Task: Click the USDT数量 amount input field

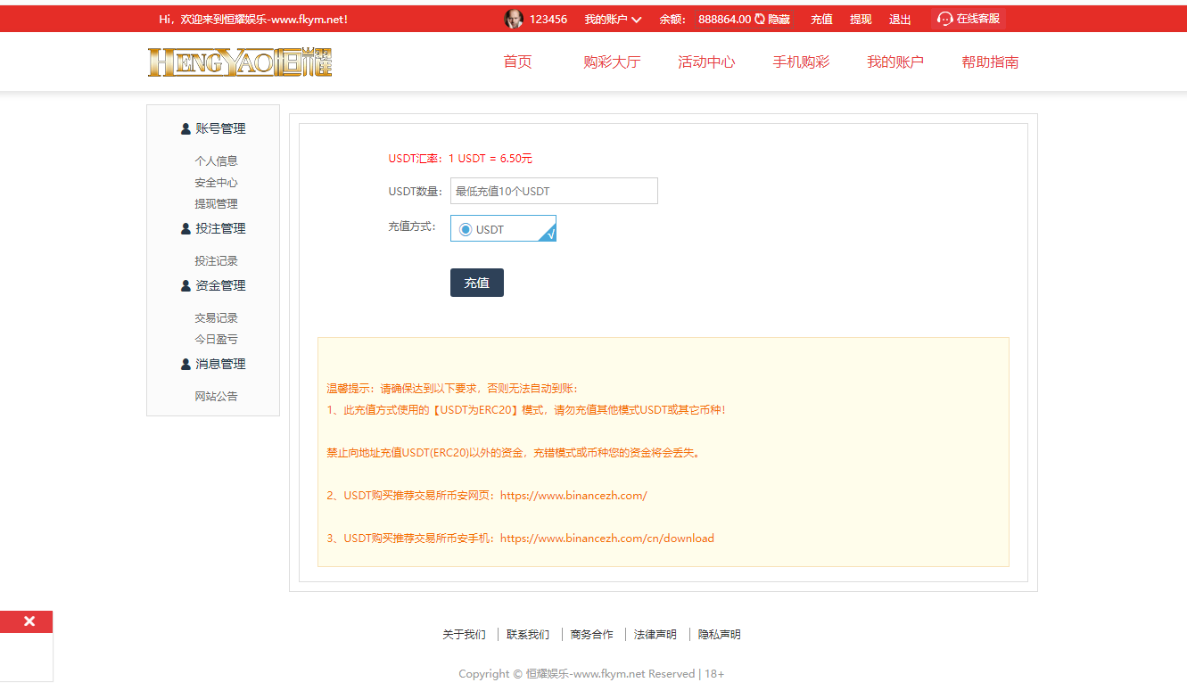Action: (553, 191)
